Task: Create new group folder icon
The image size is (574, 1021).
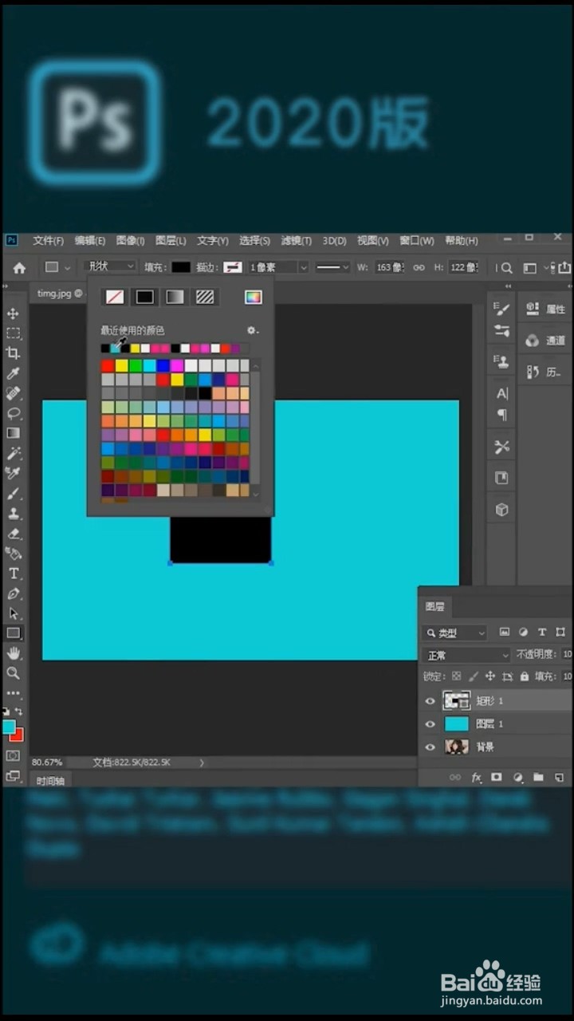Action: point(538,777)
